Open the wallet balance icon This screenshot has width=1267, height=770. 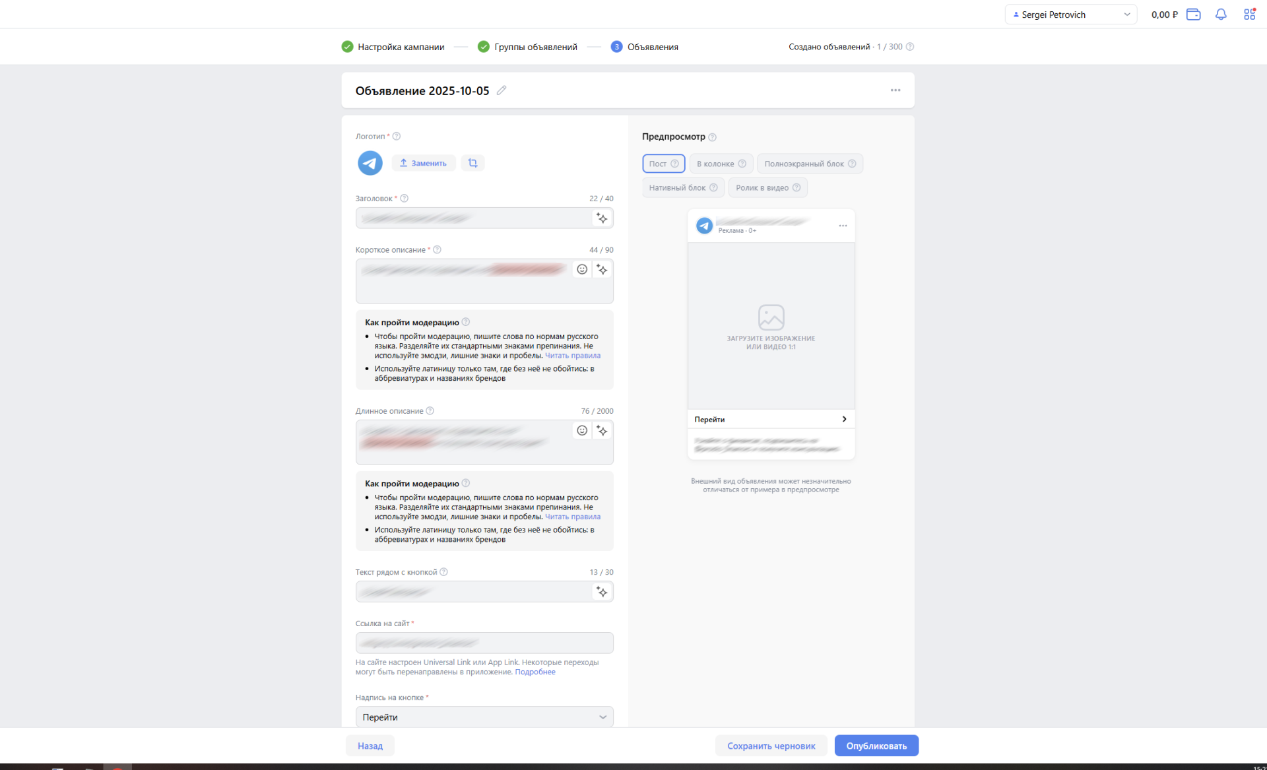[x=1193, y=15]
